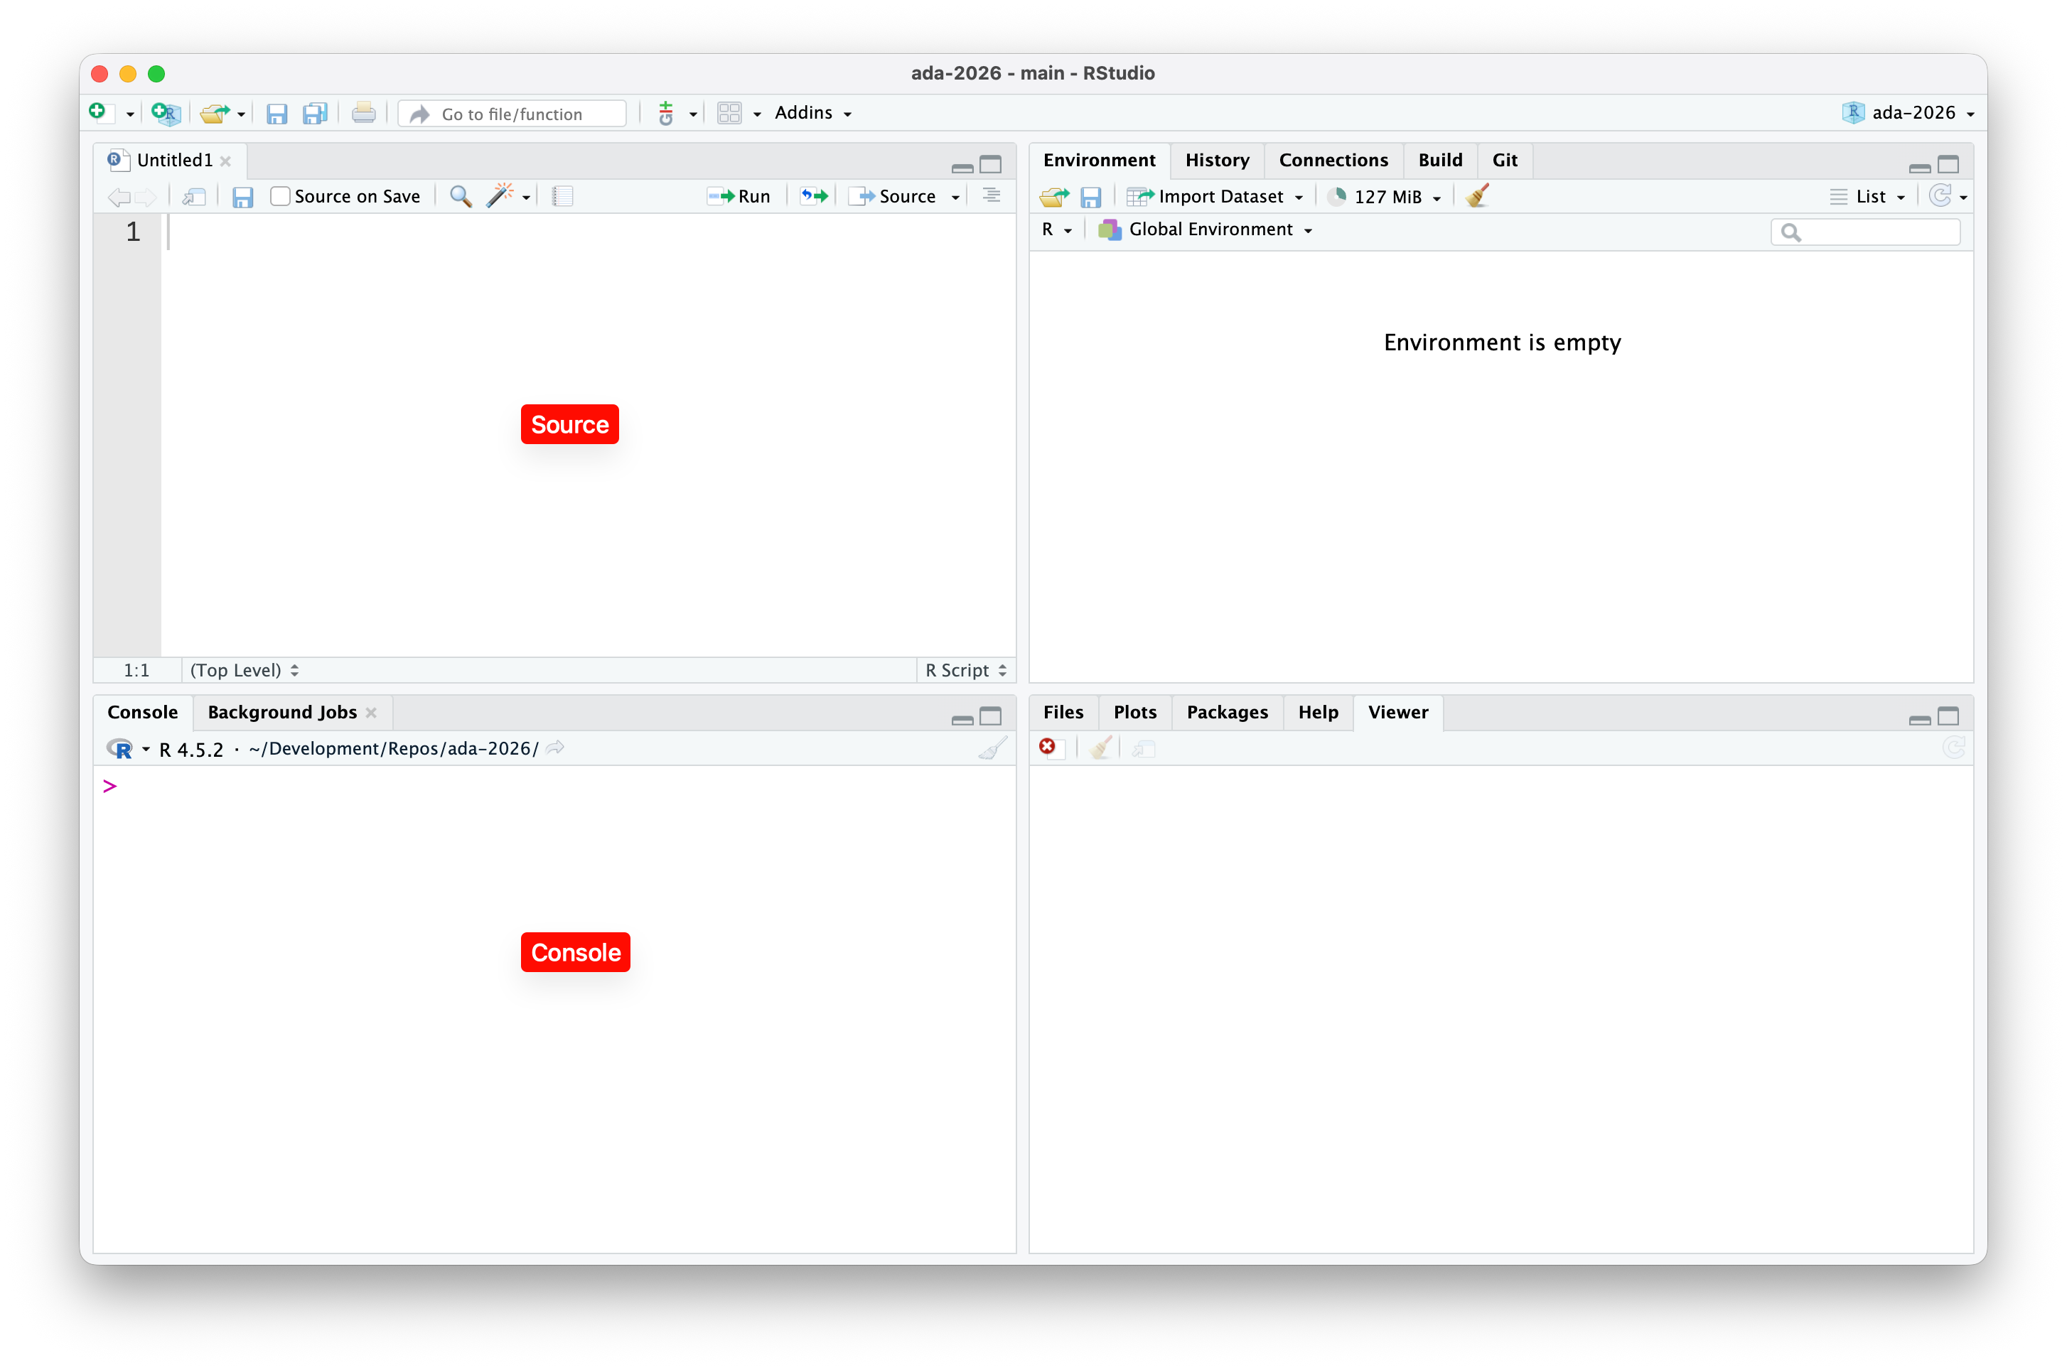The image size is (2067, 1370).
Task: Open the Import Dataset dropdown
Action: click(x=1220, y=198)
